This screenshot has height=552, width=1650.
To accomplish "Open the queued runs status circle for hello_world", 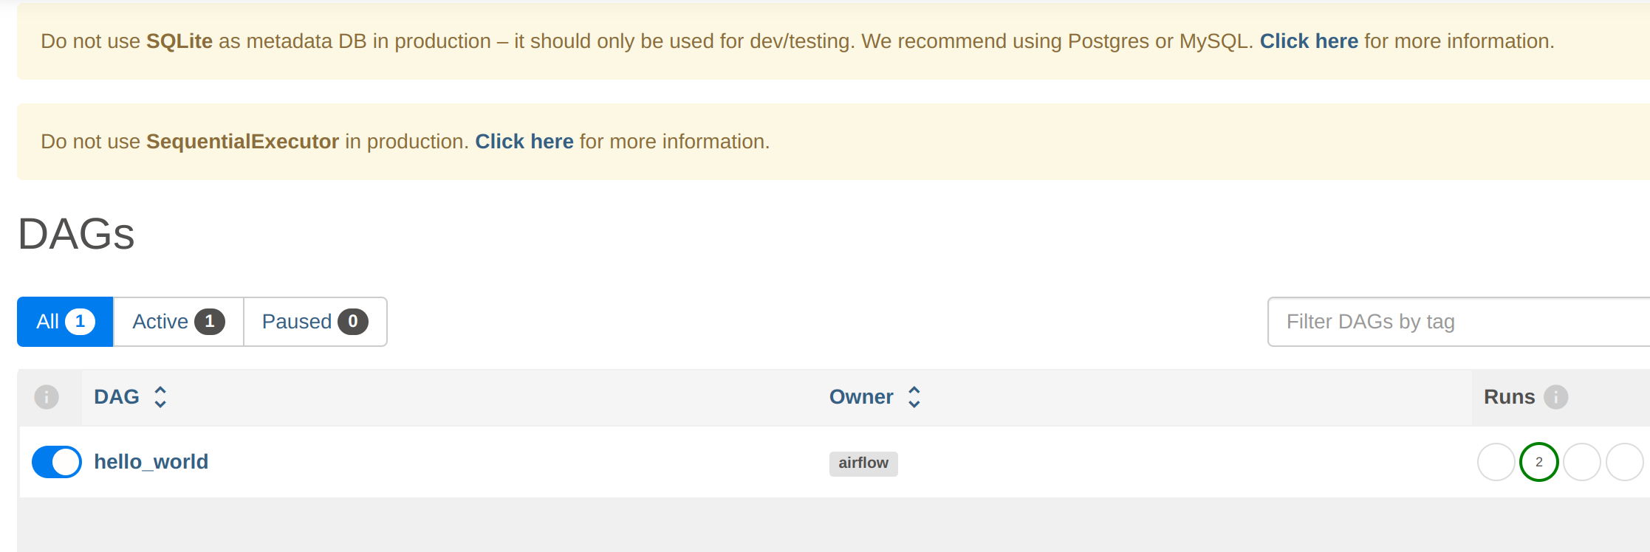I will click(x=1496, y=462).
